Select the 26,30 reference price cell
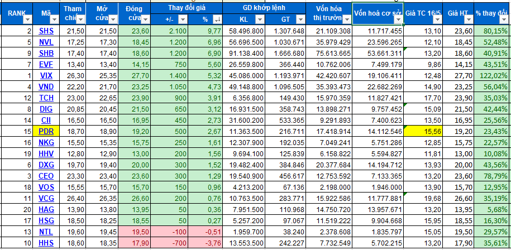Image resolution: width=511 pixels, height=250 pixels. tap(73, 75)
